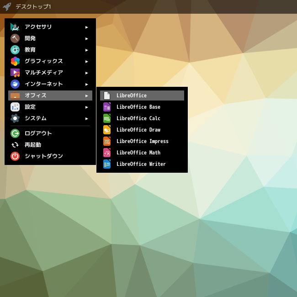Click the green LibreOffice Calc icon
297x297 pixels.
(107, 118)
